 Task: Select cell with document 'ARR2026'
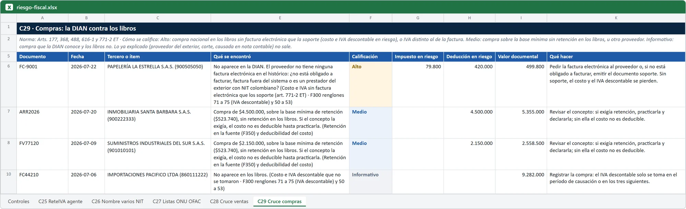(x=42, y=123)
